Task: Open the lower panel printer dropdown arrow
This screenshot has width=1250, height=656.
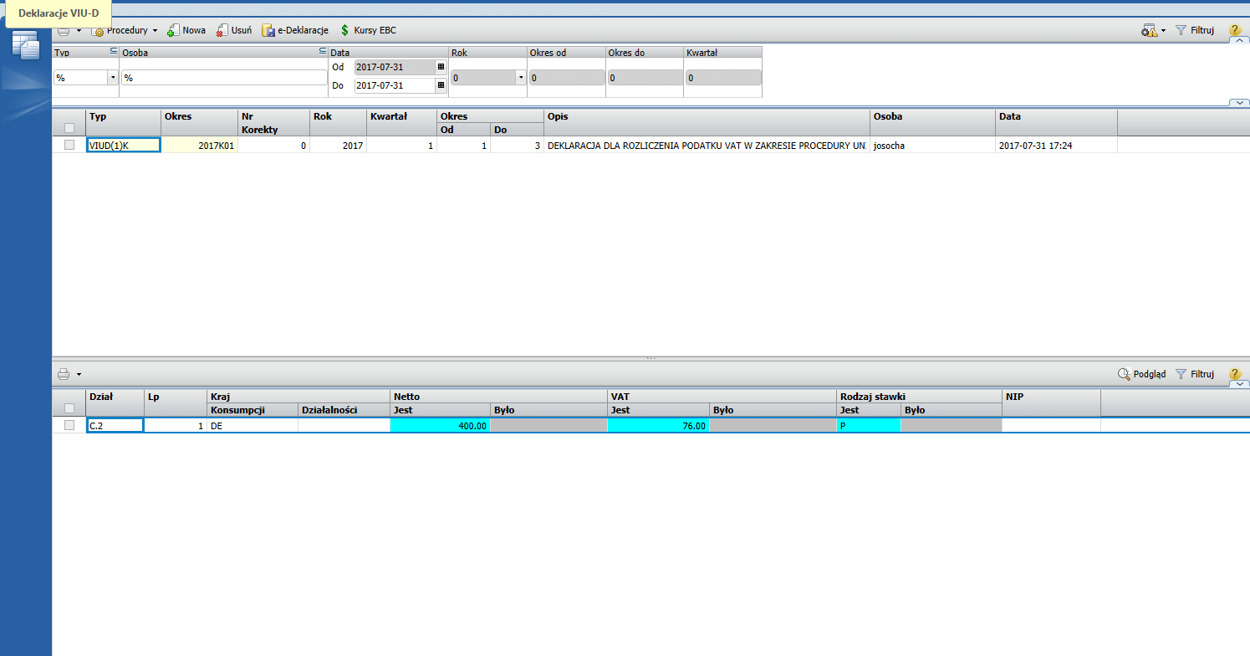Action: click(x=79, y=374)
